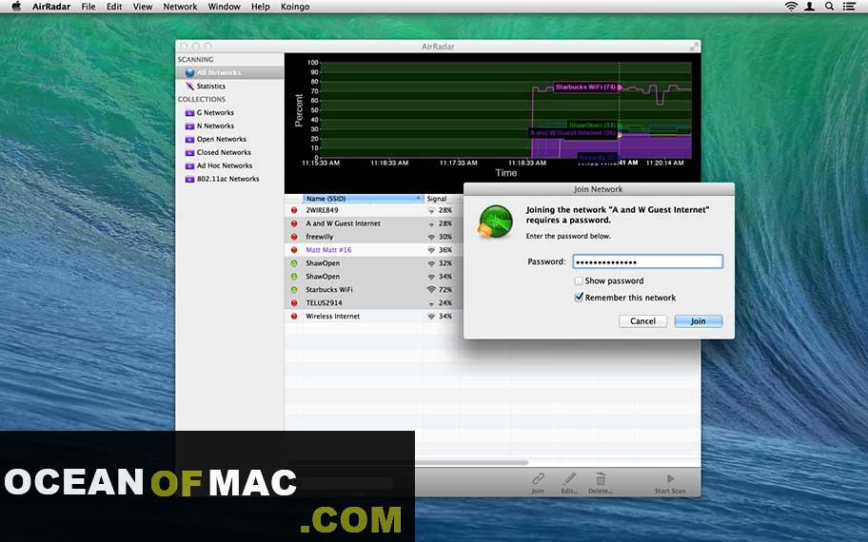Click the user account icon in menu bar
Screen dimensions: 868x542
(809, 7)
